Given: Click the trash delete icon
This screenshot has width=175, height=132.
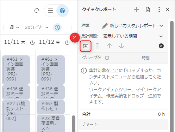Looking at the screenshot, I should (x=98, y=46).
